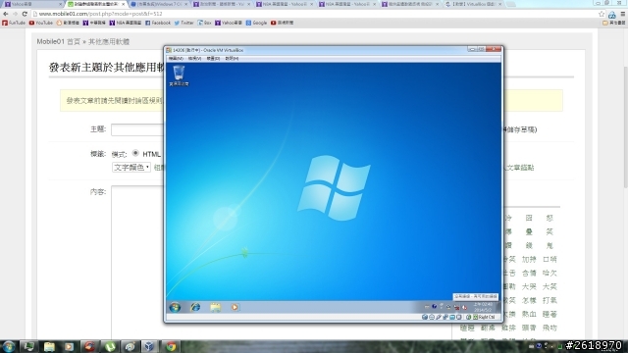The width and height of the screenshot is (628, 353).
Task: Click the Chrome forward arrow
Action: click(x=16, y=14)
